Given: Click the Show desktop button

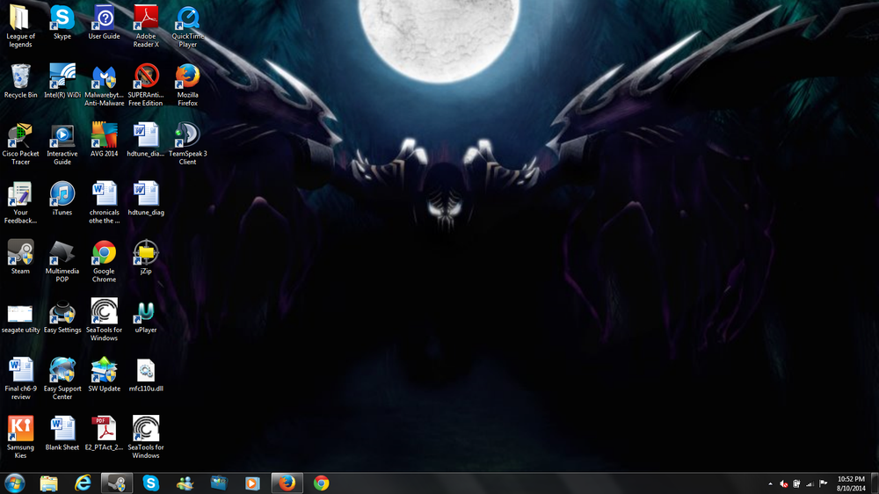Looking at the screenshot, I should [875, 483].
